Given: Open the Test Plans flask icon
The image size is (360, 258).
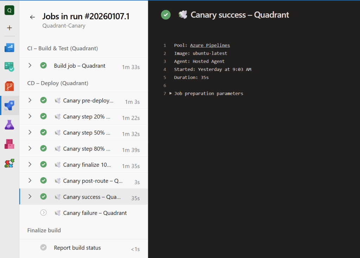Looking at the screenshot, I should pos(10,125).
